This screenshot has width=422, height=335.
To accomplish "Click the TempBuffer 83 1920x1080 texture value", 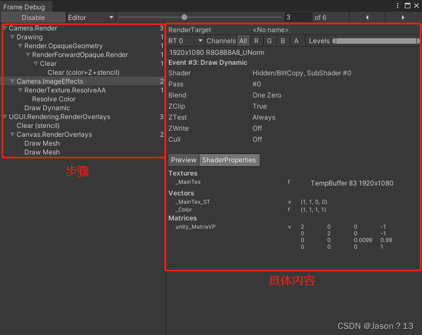I will coord(352,183).
